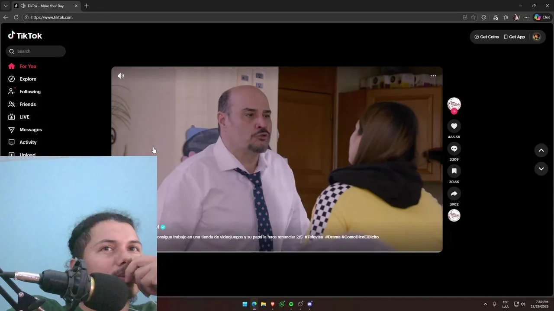The image size is (554, 311).
Task: Click the microphone tray icon
Action: [494, 304]
